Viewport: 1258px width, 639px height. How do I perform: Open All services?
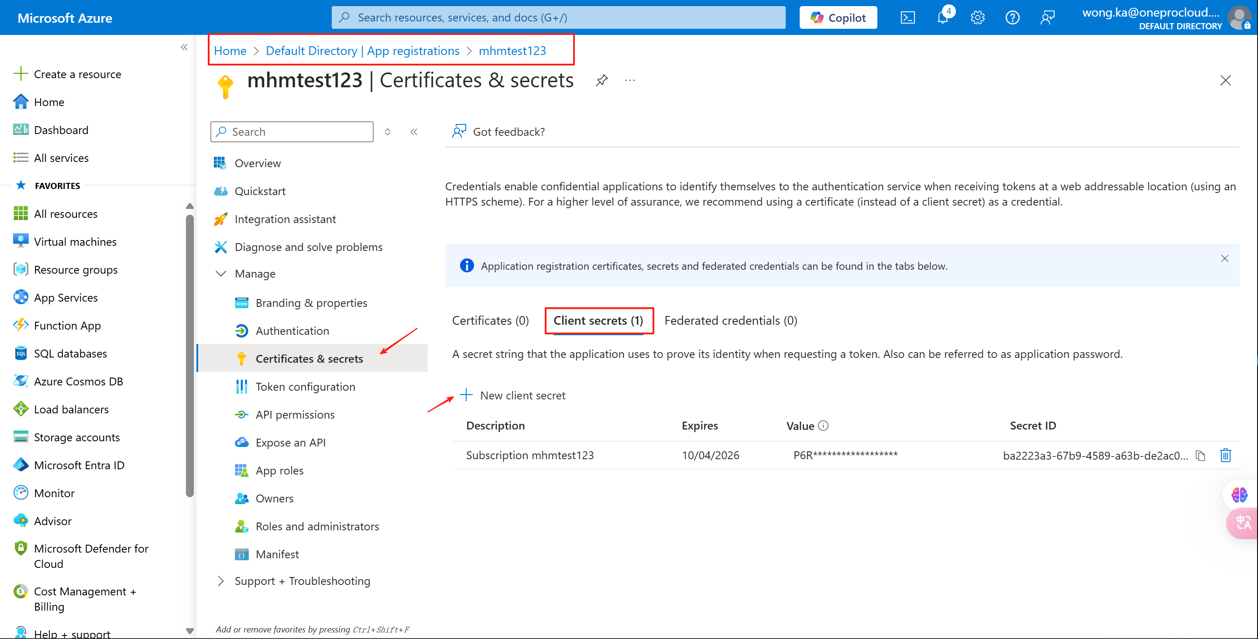click(x=51, y=158)
